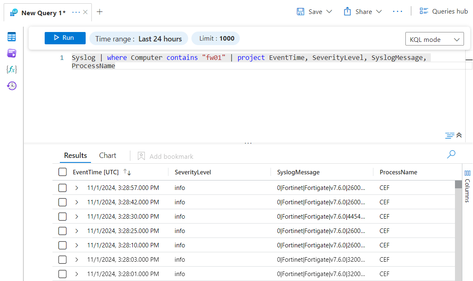The height and width of the screenshot is (281, 473).
Task: Switch to the Results tab
Action: (75, 155)
